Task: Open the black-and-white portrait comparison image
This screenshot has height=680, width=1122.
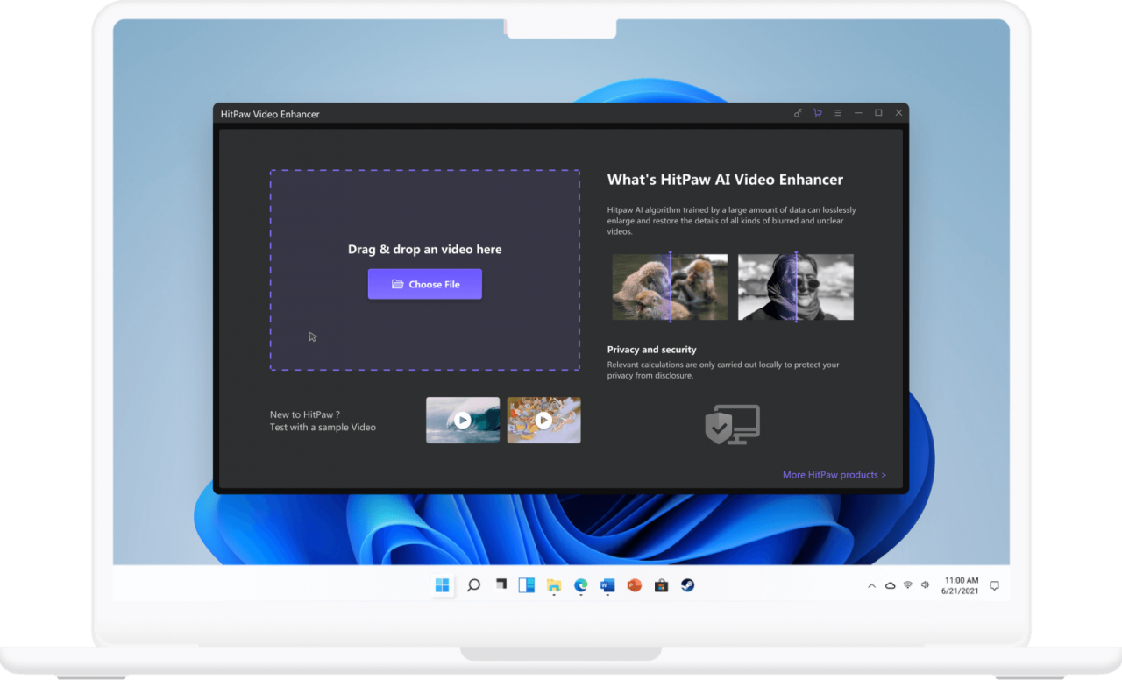Action: click(796, 287)
